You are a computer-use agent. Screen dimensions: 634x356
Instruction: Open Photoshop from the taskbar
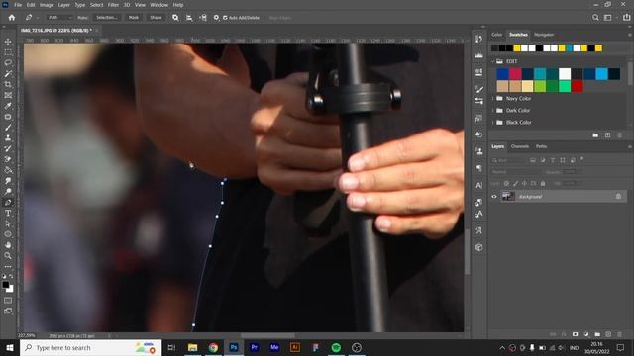click(234, 347)
